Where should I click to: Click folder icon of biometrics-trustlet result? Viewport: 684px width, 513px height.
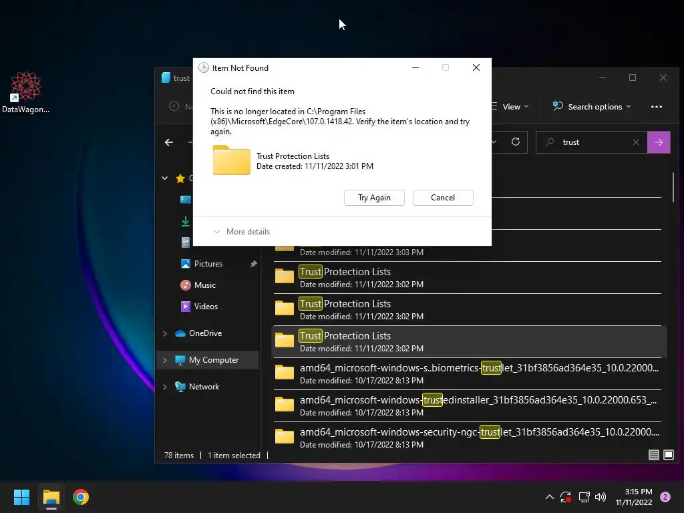tap(285, 372)
